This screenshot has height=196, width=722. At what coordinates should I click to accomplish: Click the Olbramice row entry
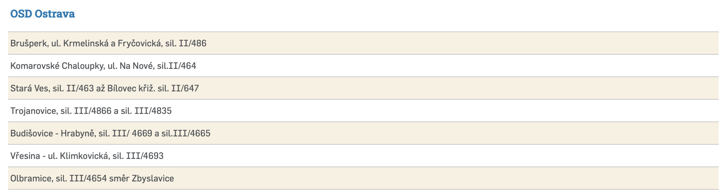tap(92, 178)
